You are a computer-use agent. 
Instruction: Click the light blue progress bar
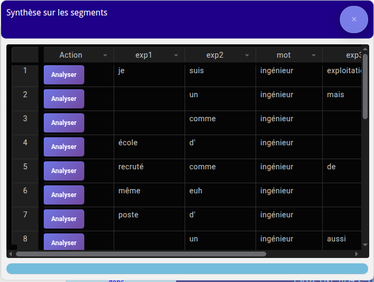tap(187, 269)
